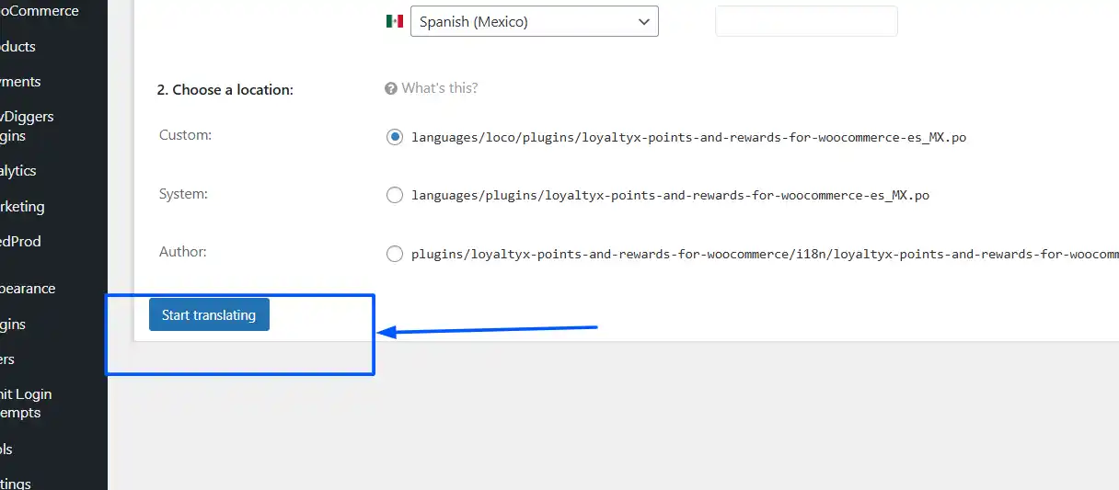Open Payments in the sidebar menu

[x=21, y=81]
